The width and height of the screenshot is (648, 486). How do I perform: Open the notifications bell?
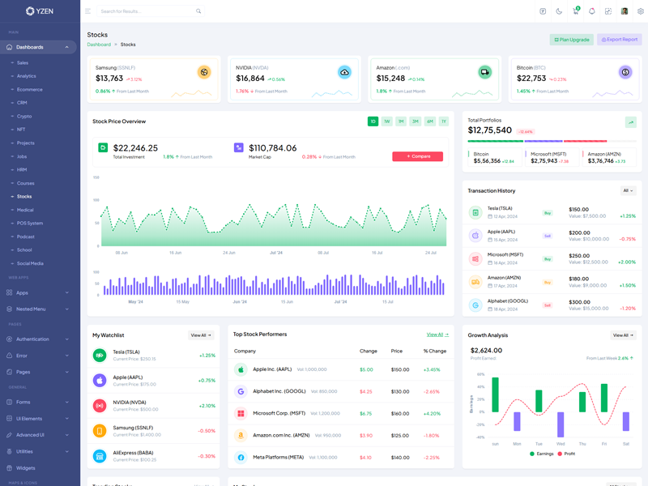[x=592, y=11]
